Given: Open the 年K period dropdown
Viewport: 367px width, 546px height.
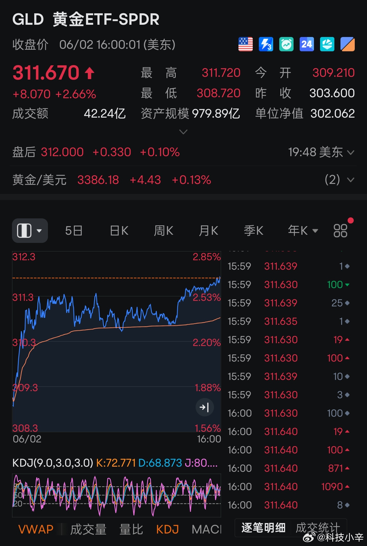Looking at the screenshot, I should click(303, 231).
